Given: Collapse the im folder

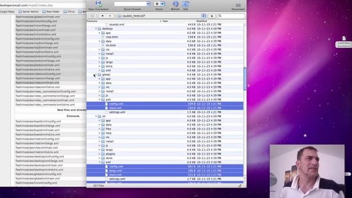Looking at the screenshot, I should [x=96, y=116].
